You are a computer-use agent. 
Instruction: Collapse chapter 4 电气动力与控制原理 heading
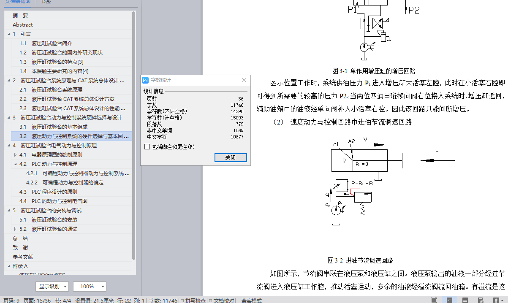point(8,146)
